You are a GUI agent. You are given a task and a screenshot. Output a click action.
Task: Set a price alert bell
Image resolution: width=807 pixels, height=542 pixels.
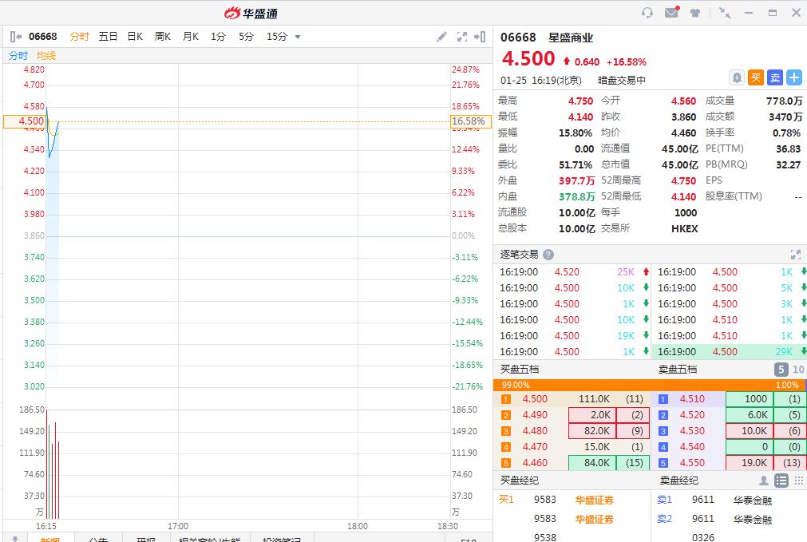pos(737,77)
